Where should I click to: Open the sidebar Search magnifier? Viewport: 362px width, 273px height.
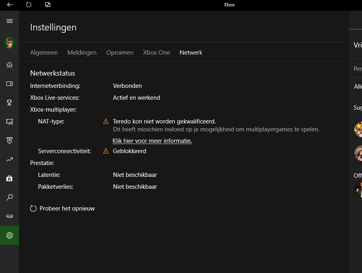point(9,197)
